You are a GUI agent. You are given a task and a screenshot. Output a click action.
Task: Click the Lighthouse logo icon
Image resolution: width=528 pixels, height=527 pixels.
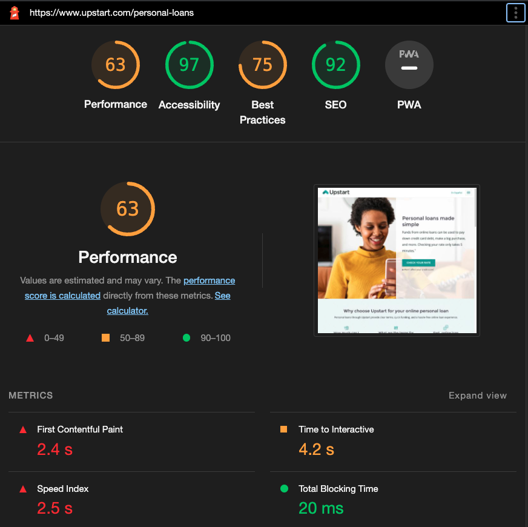tap(15, 13)
